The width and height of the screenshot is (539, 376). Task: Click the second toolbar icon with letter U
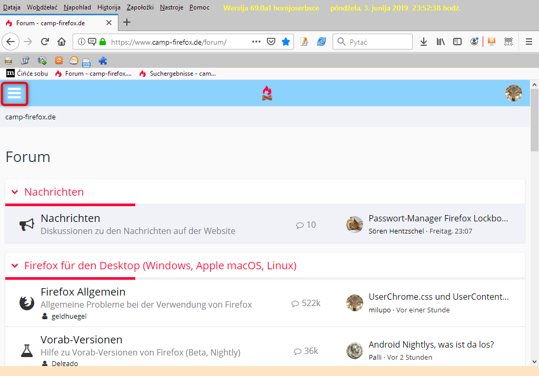[25, 61]
